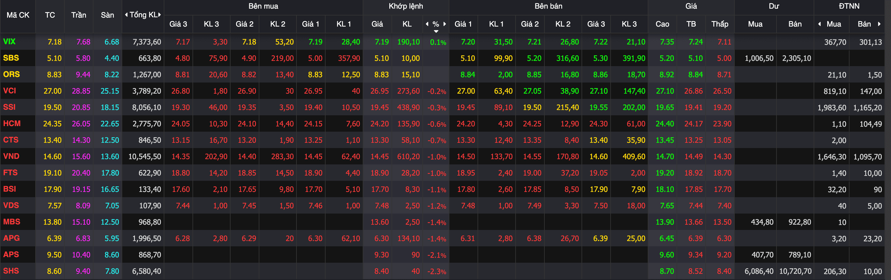Click the Cao column header
The width and height of the screenshot is (891, 280).
(x=662, y=24)
